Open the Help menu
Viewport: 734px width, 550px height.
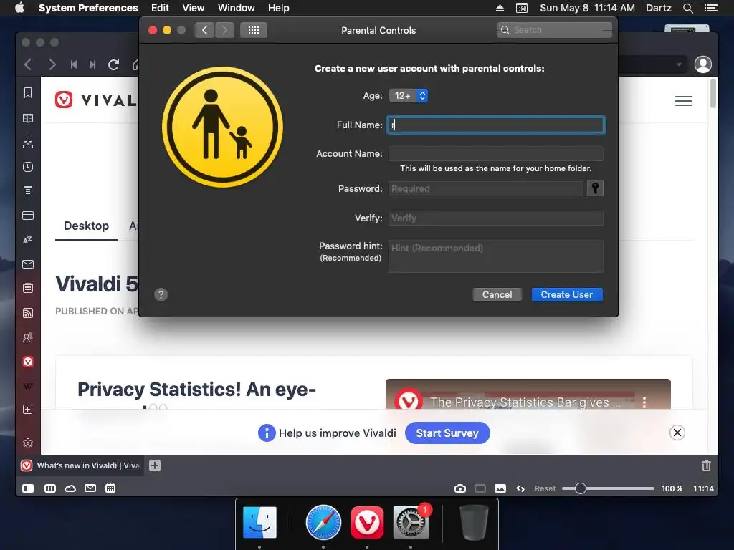(x=279, y=8)
